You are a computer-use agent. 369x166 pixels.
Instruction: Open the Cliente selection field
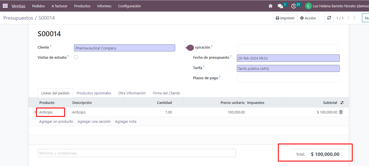[124, 48]
